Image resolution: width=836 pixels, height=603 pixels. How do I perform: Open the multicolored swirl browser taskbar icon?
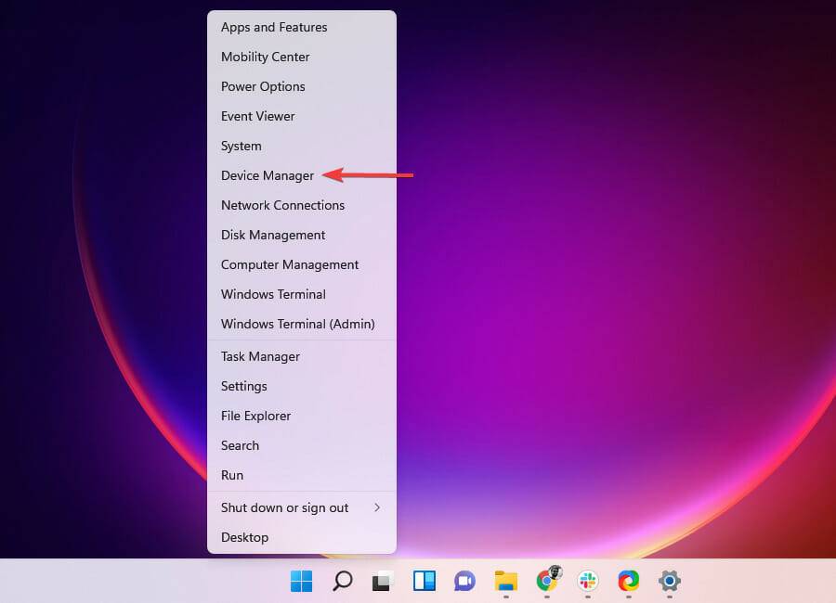tap(629, 581)
